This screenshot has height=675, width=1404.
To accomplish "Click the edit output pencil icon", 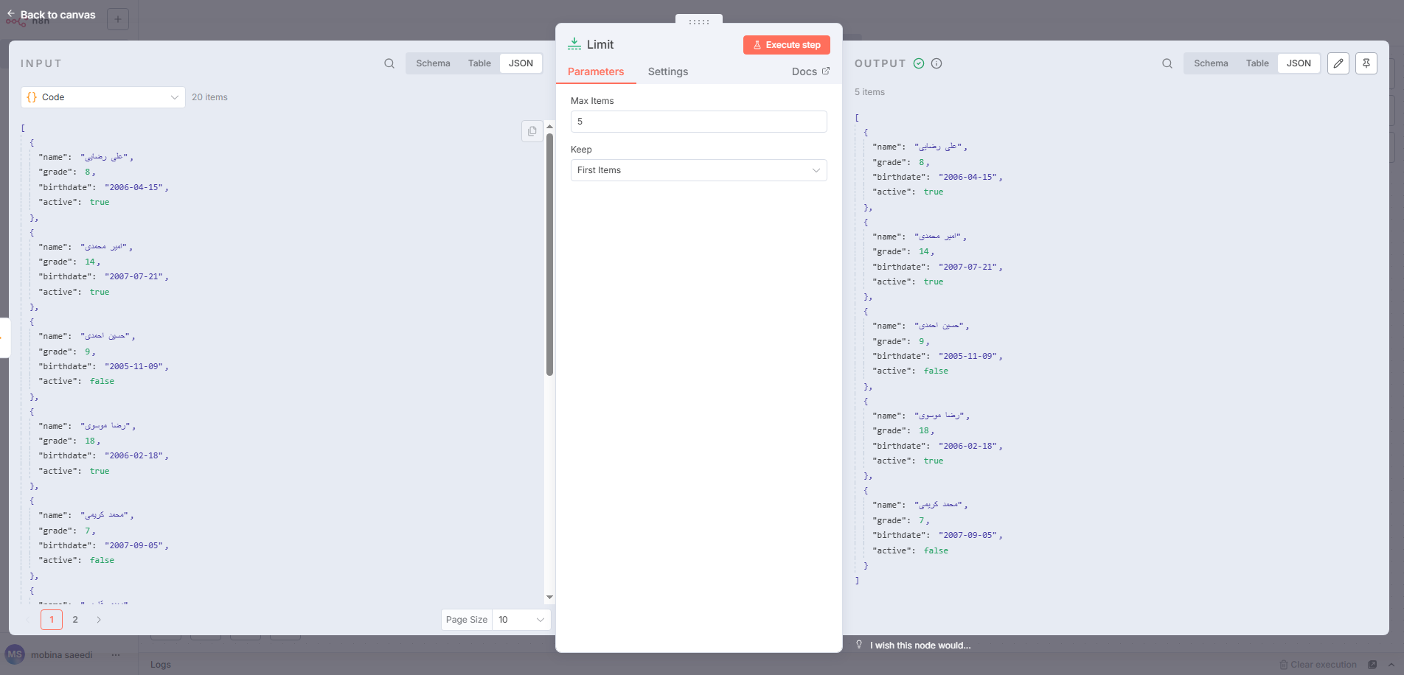I will (1338, 63).
